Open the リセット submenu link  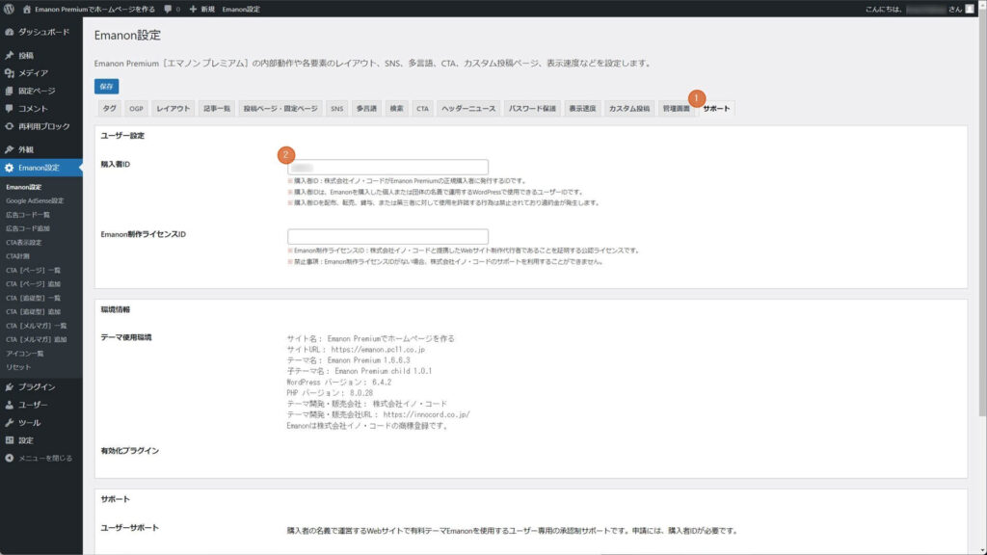(x=19, y=367)
